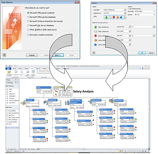Click the save icon in quick access toolbar
The height and width of the screenshot is (154, 158).
click(9, 66)
